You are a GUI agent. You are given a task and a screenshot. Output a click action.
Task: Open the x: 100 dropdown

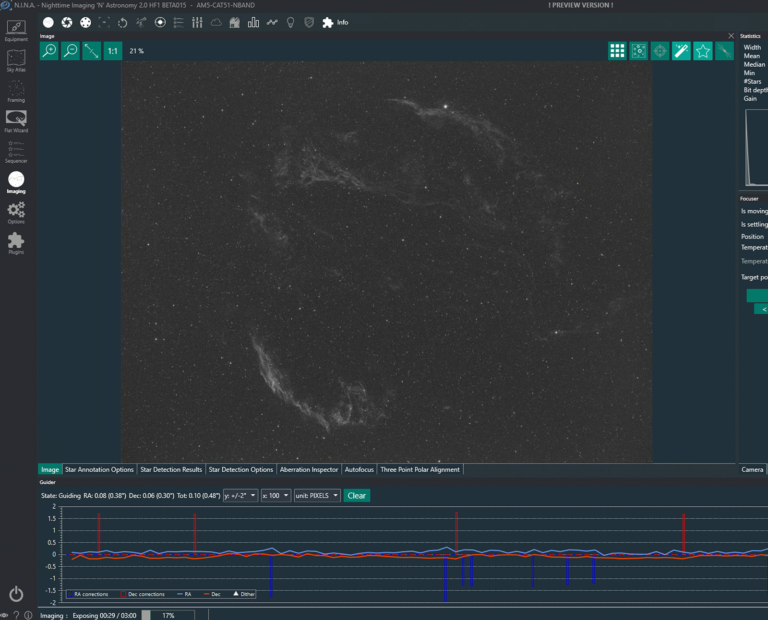[x=276, y=496]
